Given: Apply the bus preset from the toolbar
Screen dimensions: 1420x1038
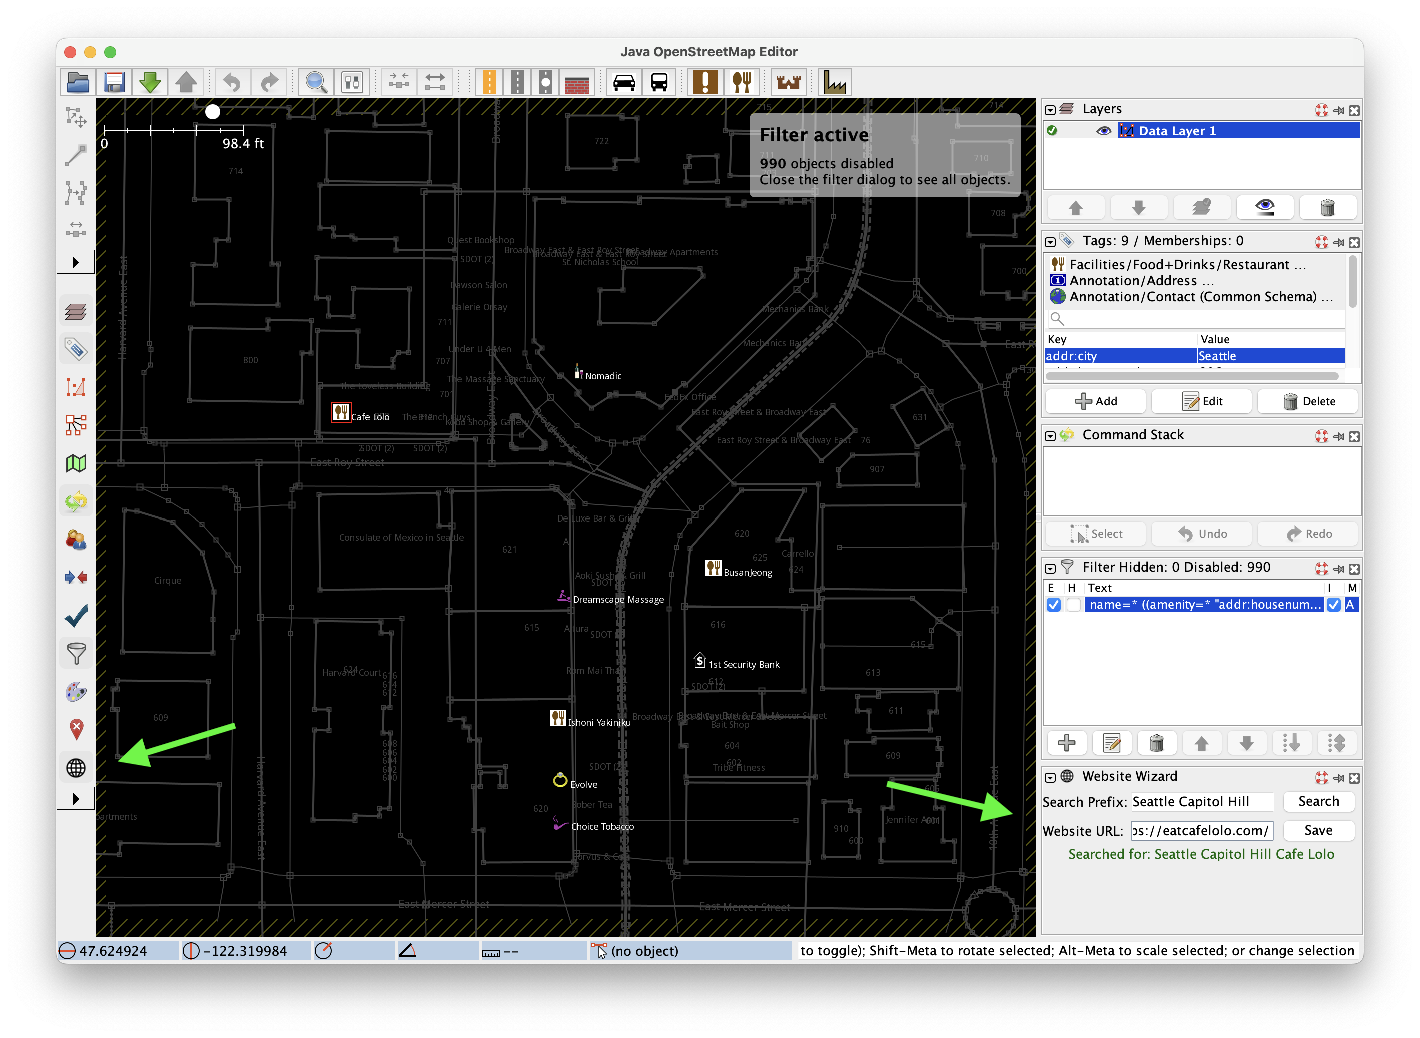Looking at the screenshot, I should pos(659,82).
